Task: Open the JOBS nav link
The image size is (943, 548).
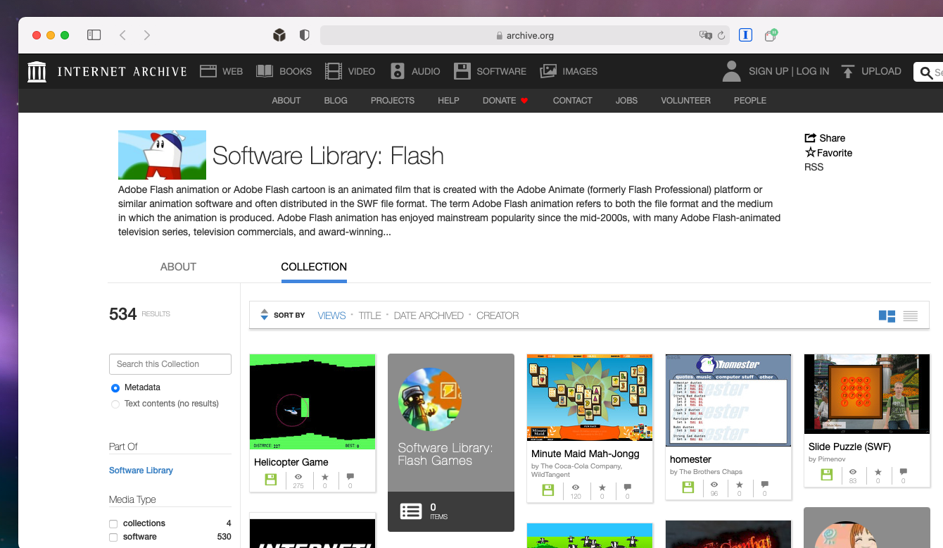Action: 626,101
